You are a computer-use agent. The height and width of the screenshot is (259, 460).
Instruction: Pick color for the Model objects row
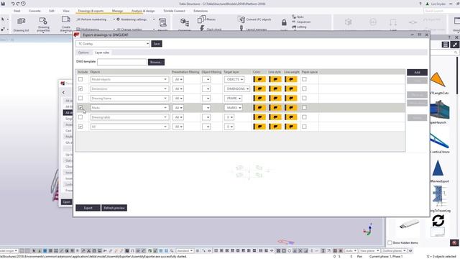[x=259, y=79]
